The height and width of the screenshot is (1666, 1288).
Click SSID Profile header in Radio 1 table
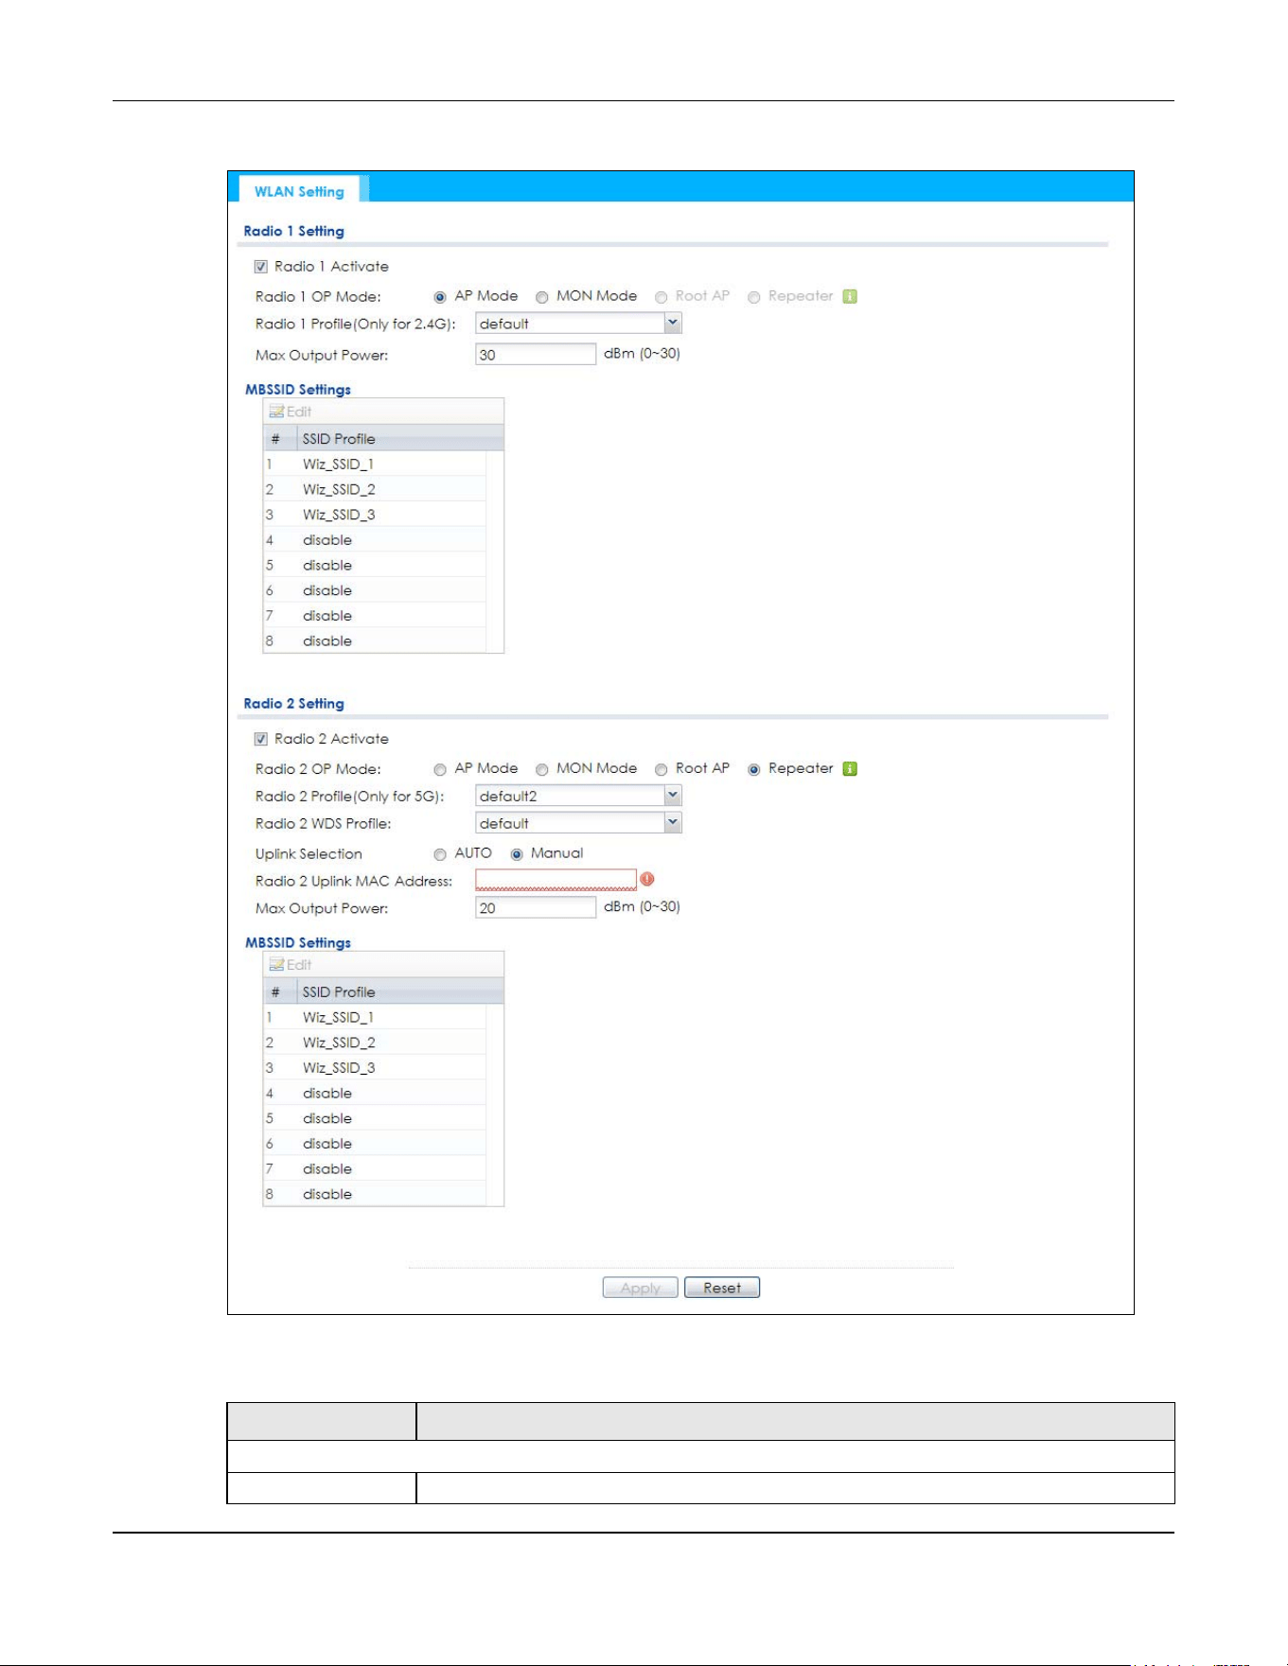399,438
